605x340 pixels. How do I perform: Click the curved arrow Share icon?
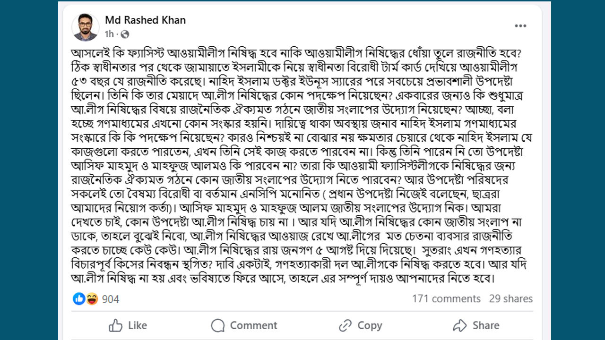[459, 325]
